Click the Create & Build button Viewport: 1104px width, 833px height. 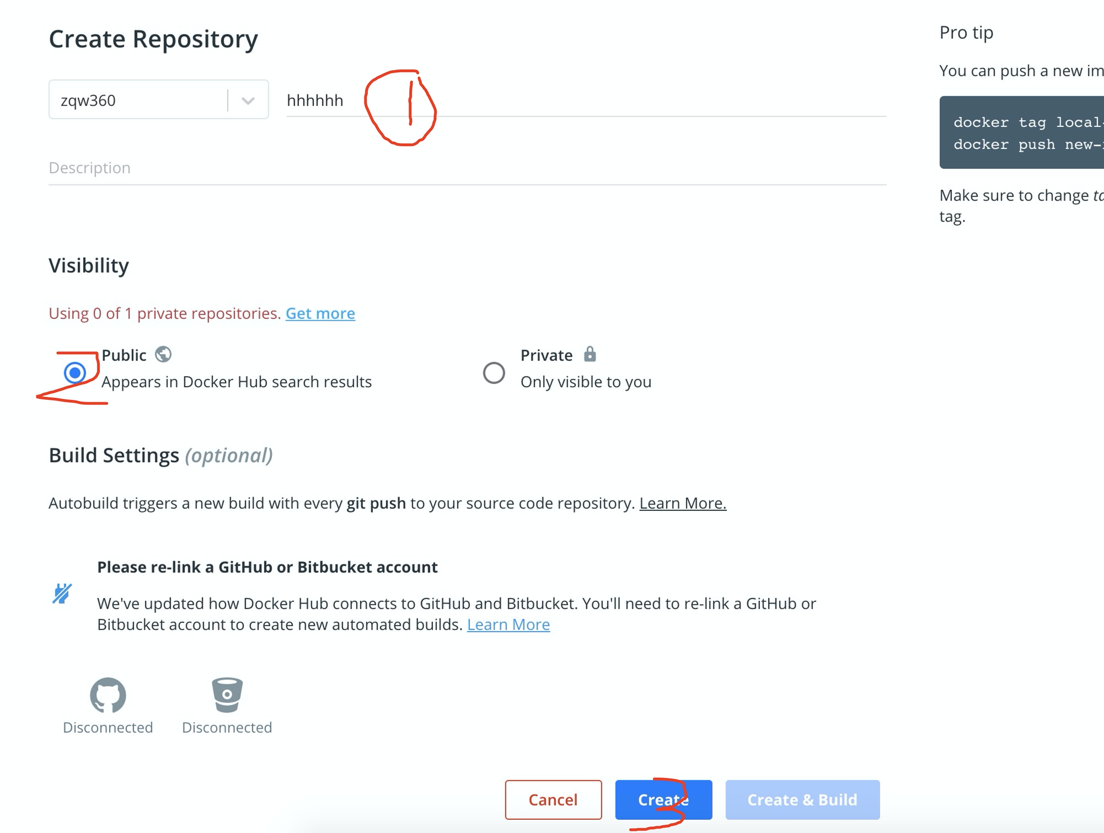click(802, 799)
